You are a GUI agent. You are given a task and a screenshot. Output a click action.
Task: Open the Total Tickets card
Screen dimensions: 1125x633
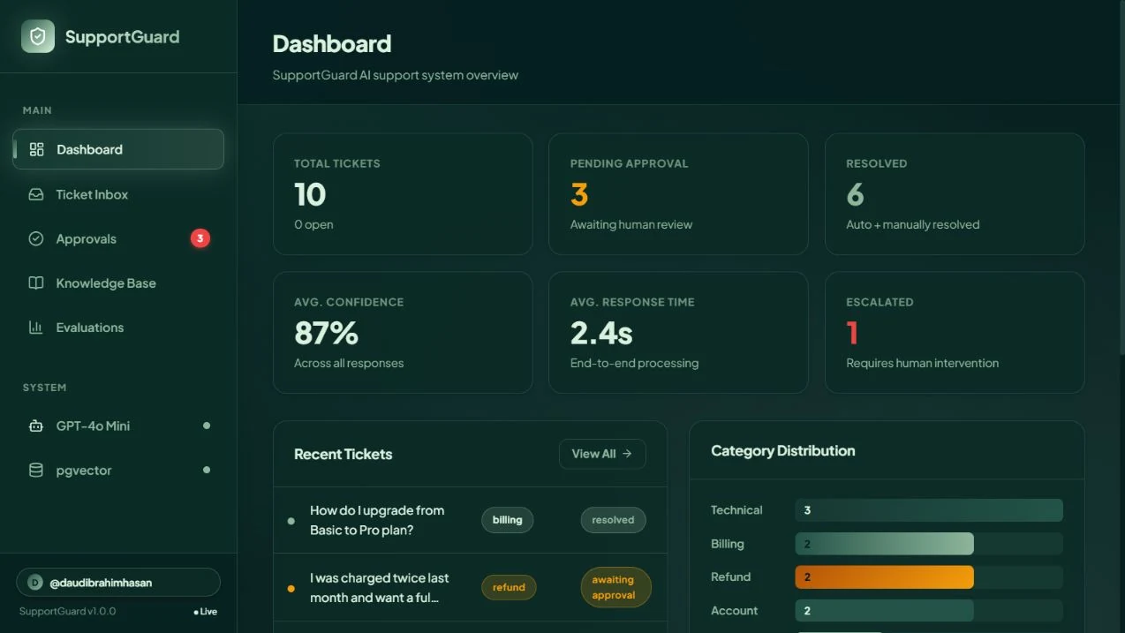(x=403, y=194)
